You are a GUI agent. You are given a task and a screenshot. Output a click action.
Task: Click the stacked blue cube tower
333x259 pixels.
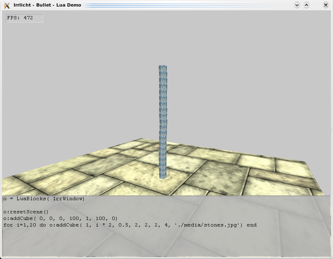163,122
